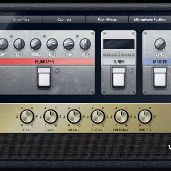Click the GAIN knob right of HIGH
Viewport: 171px width, 171px height.
tap(85, 44)
